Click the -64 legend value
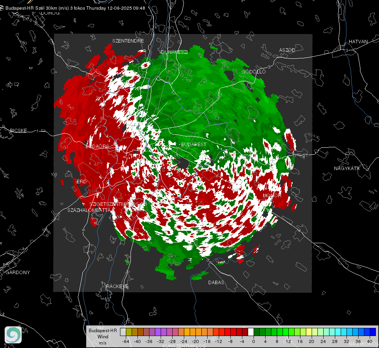379x348 pixels. 126,341
